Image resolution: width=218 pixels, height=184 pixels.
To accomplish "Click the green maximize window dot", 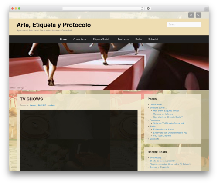I will 19,9.
